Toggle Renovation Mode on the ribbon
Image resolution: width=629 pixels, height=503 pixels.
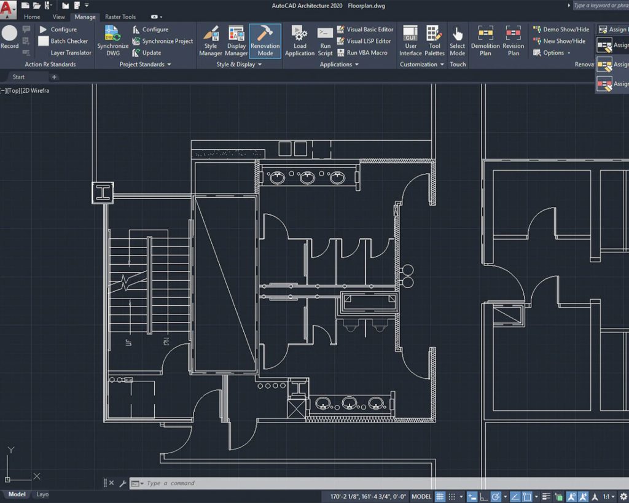click(265, 41)
